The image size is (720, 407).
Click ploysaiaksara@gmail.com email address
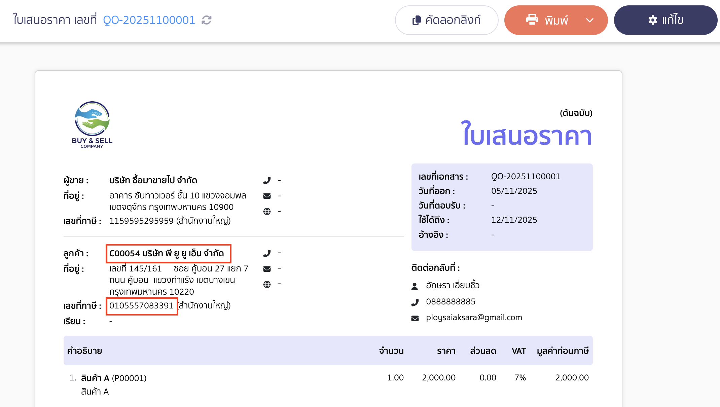pyautogui.click(x=474, y=317)
